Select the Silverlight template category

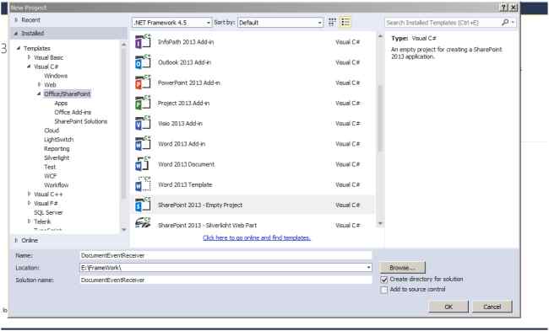click(57, 157)
